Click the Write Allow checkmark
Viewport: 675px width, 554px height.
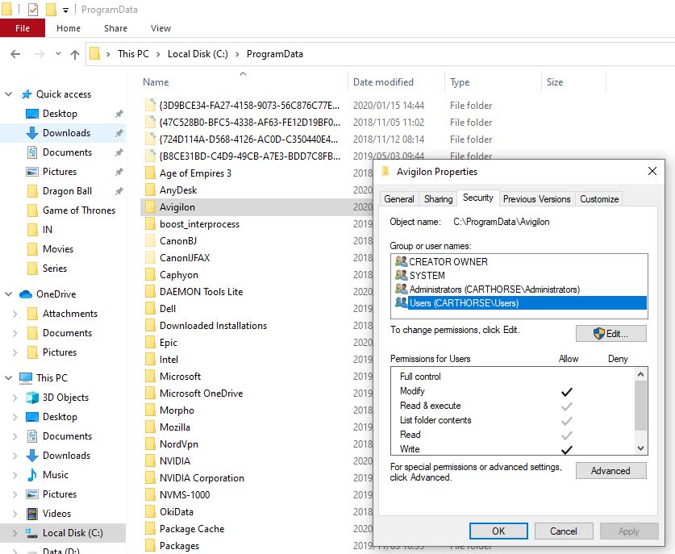pyautogui.click(x=567, y=450)
